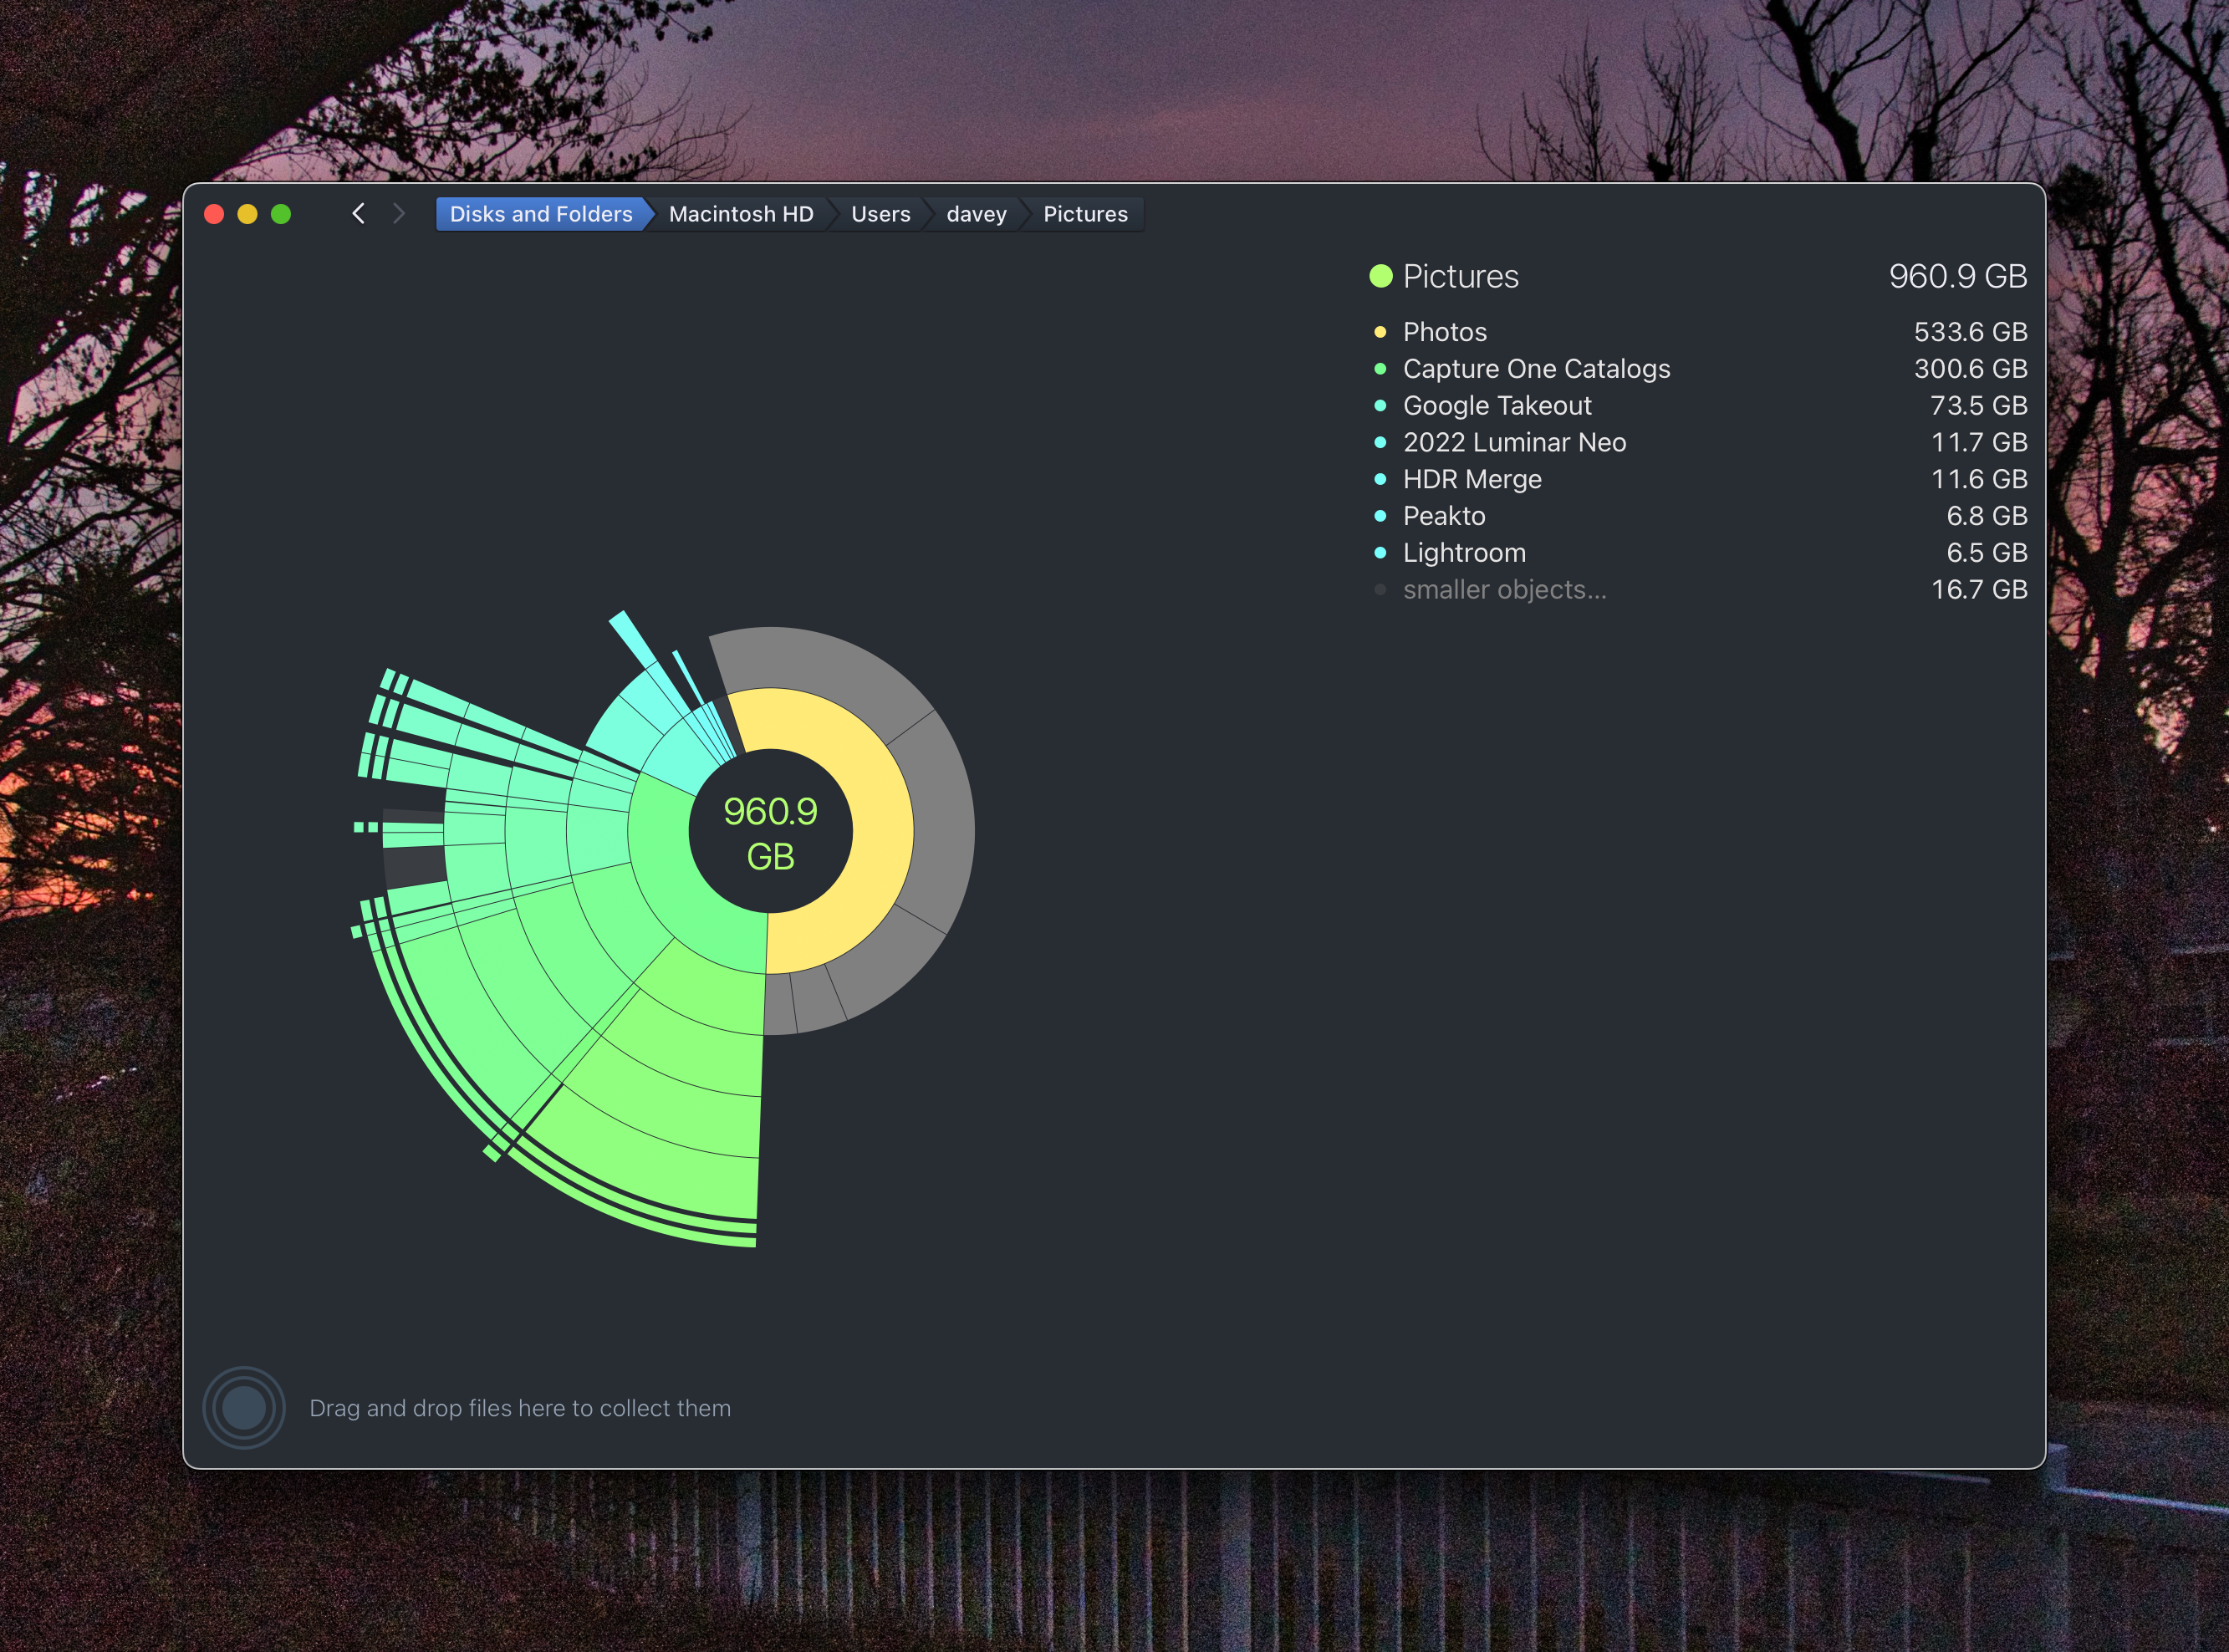Viewport: 2229px width, 1652px height.
Task: Open the 2022 Luminar Neo folder
Action: tap(1514, 442)
